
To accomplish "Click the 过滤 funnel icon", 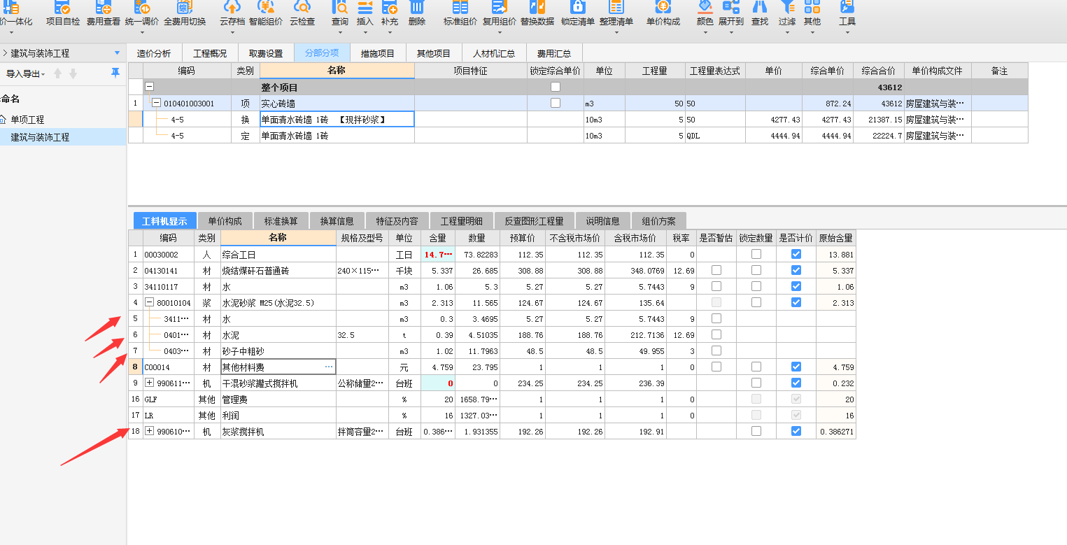I will click(x=787, y=8).
